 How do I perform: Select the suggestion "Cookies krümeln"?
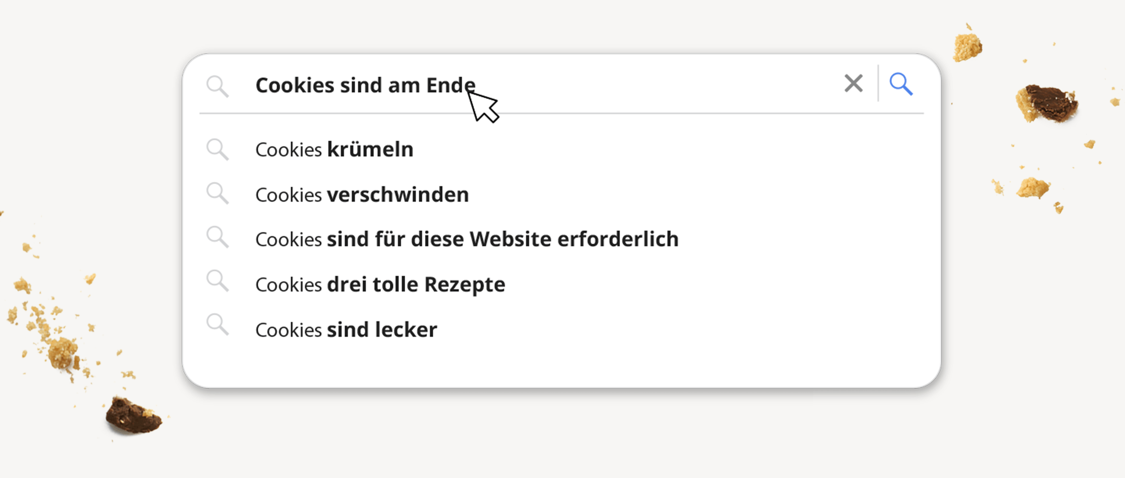(334, 150)
